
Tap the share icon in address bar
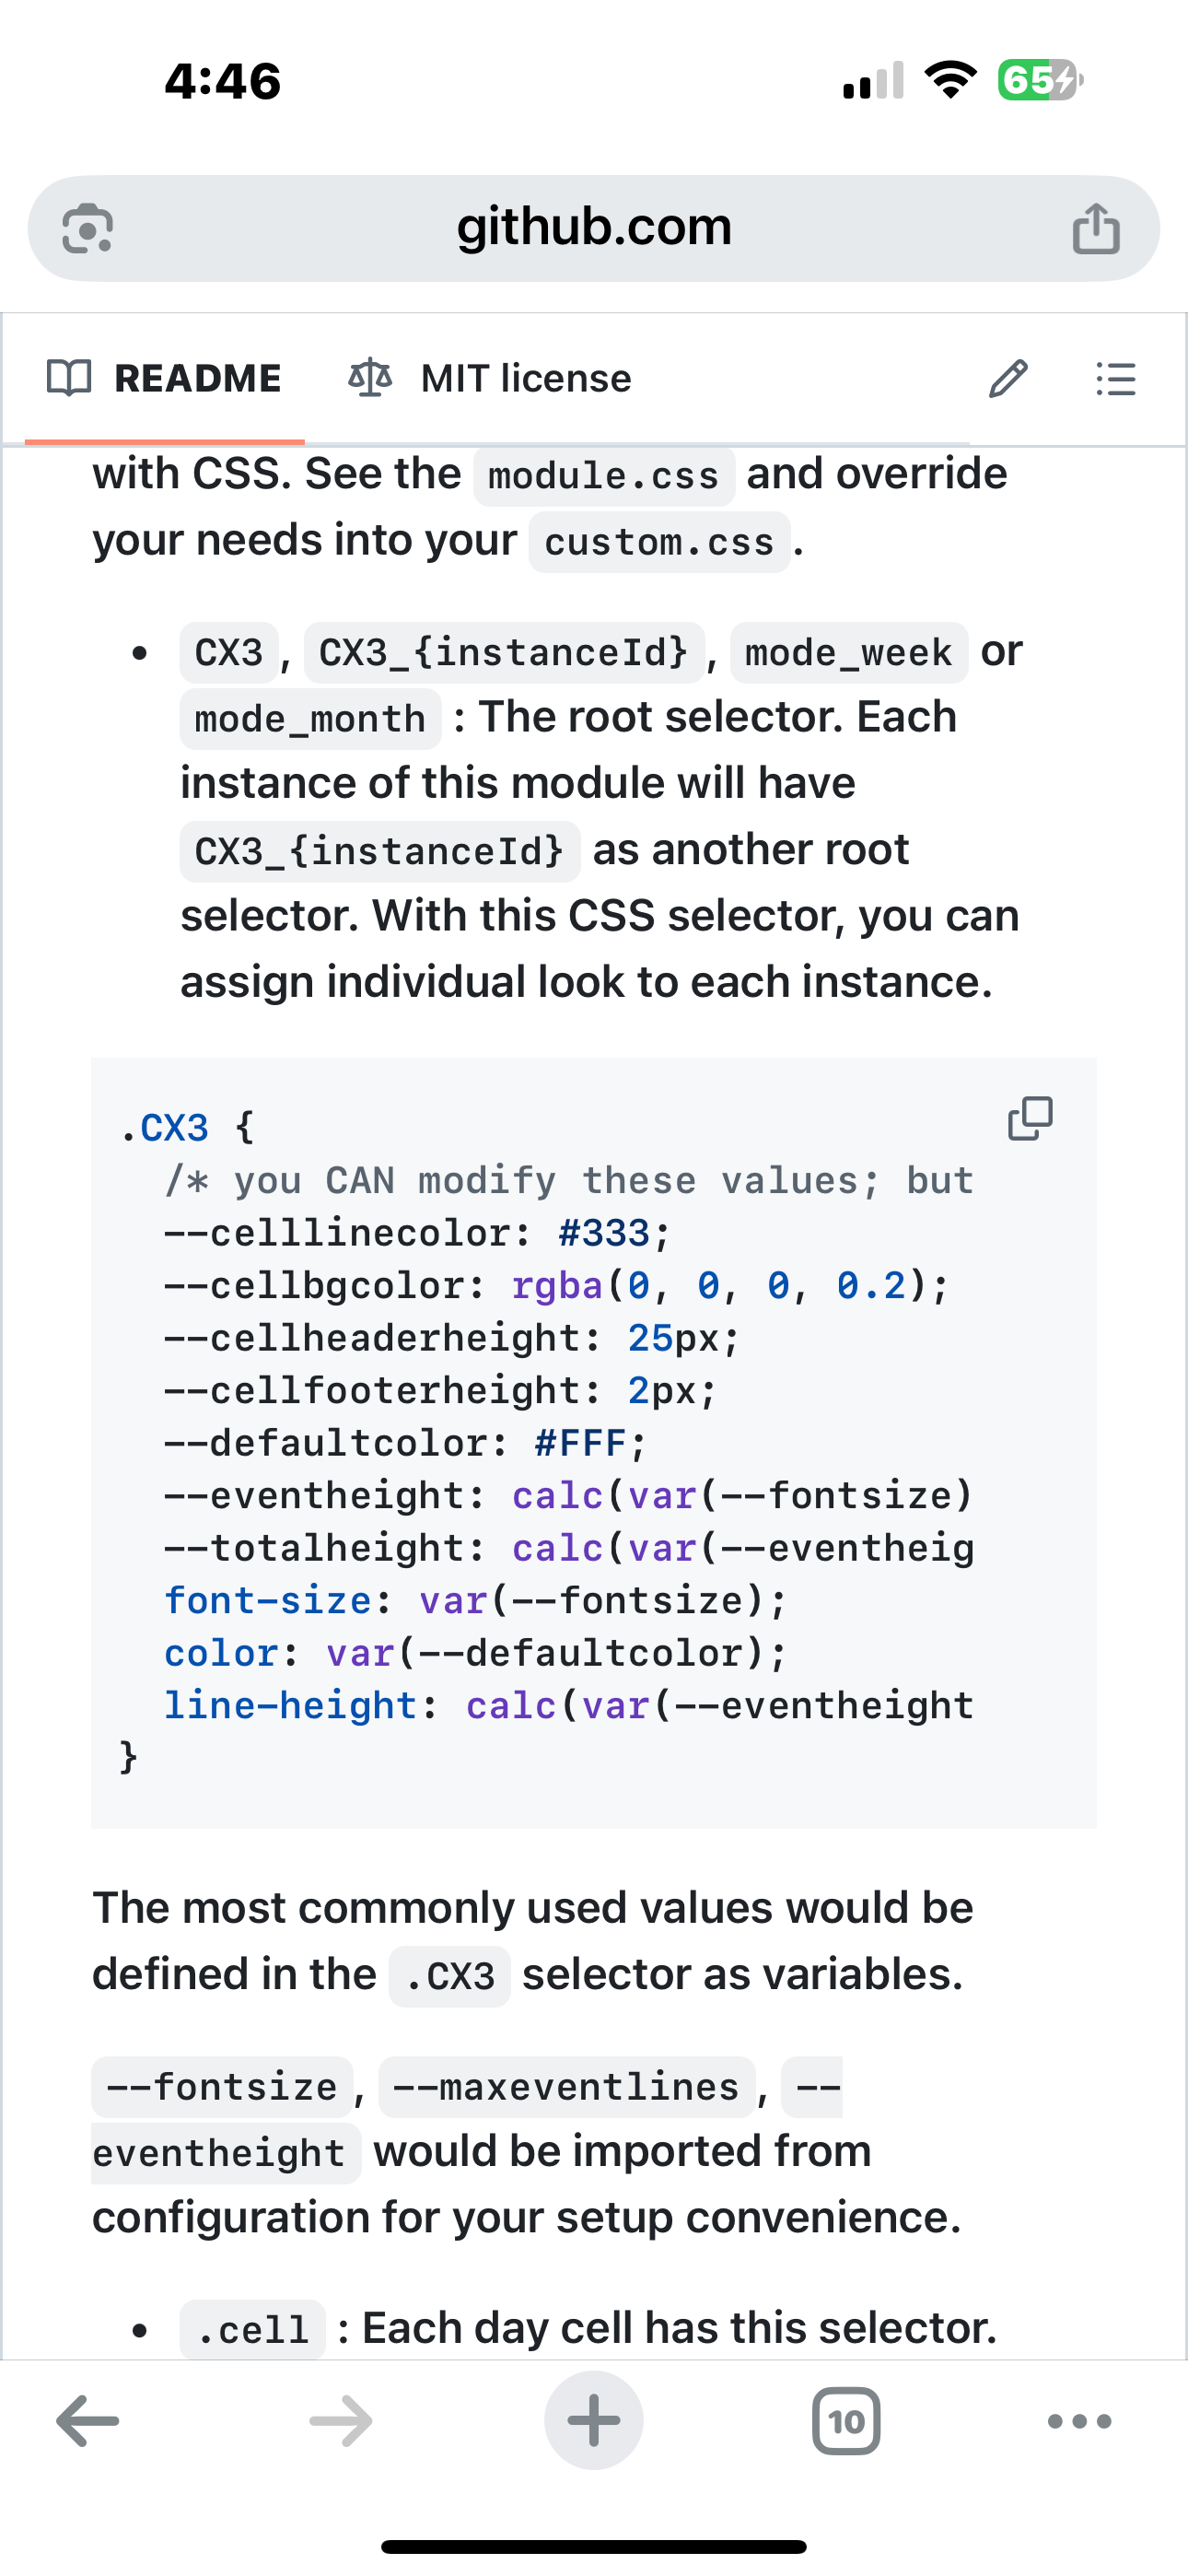click(x=1096, y=229)
